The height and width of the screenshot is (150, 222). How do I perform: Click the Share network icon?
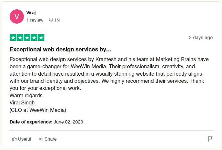click(x=41, y=139)
